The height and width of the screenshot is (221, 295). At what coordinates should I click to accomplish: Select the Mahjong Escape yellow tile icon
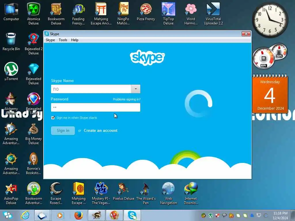click(x=78, y=194)
